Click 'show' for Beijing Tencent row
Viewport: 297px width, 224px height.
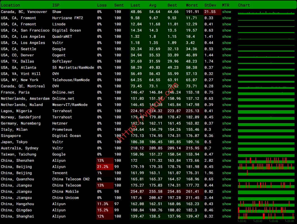coord(226,173)
